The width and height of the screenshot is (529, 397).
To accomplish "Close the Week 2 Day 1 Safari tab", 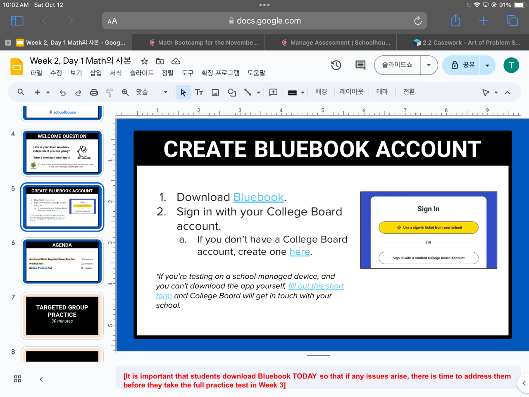I will (x=8, y=43).
